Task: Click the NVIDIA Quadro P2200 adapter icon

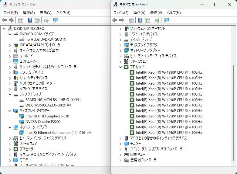Action: [22, 122]
